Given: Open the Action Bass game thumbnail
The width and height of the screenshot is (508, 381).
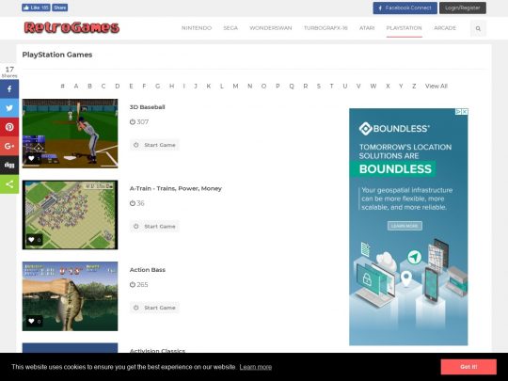Looking at the screenshot, I should pyautogui.click(x=70, y=296).
